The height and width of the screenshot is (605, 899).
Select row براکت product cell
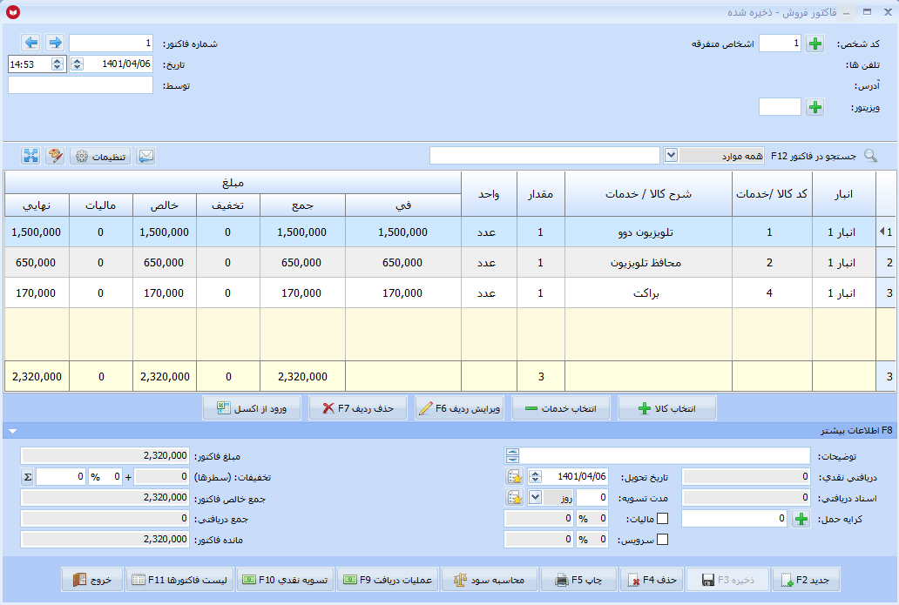click(648, 292)
